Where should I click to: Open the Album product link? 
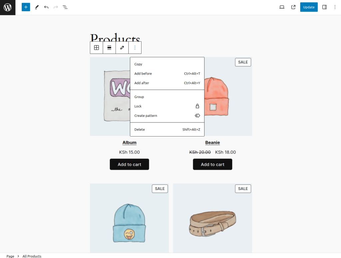[x=130, y=142]
